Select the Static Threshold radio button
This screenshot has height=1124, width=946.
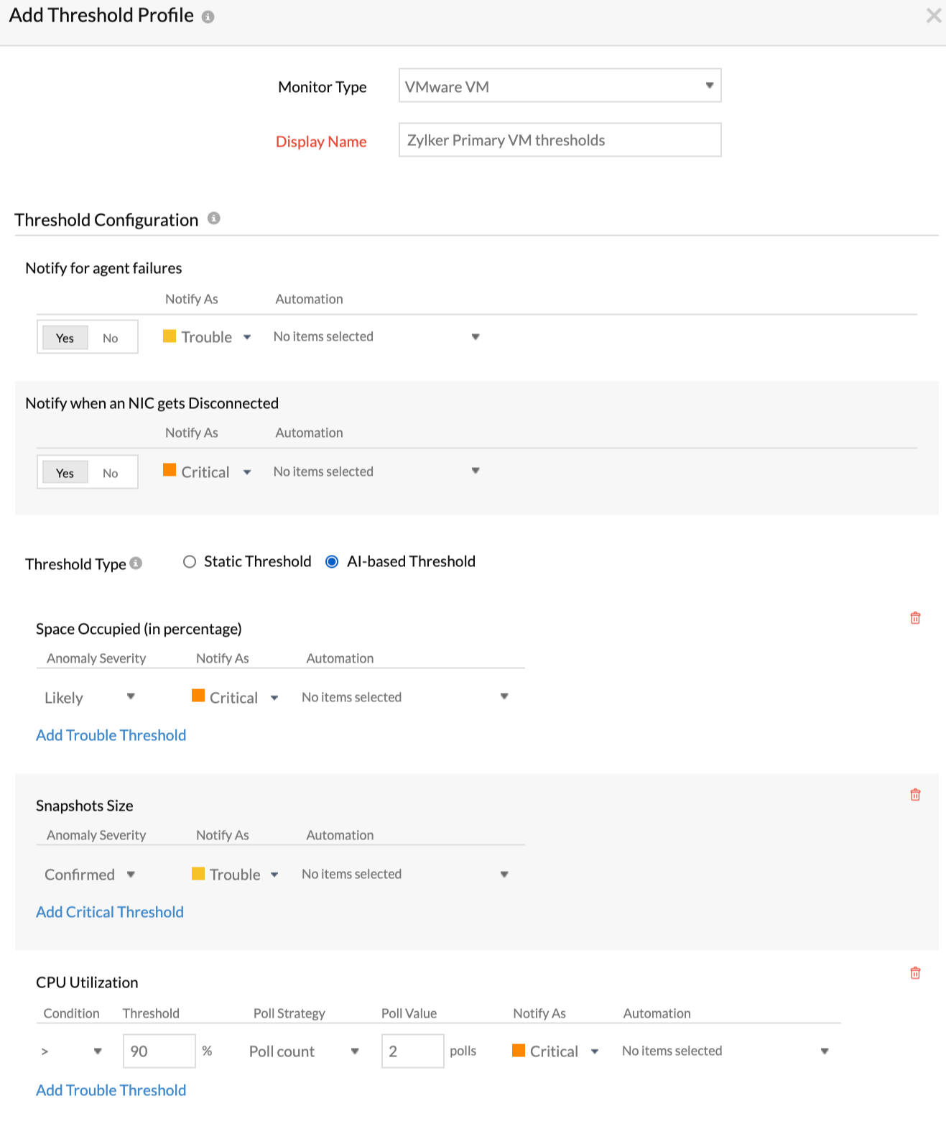click(190, 562)
